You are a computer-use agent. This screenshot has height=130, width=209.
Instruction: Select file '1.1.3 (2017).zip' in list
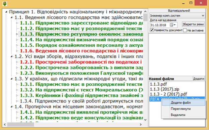click(x=164, y=89)
